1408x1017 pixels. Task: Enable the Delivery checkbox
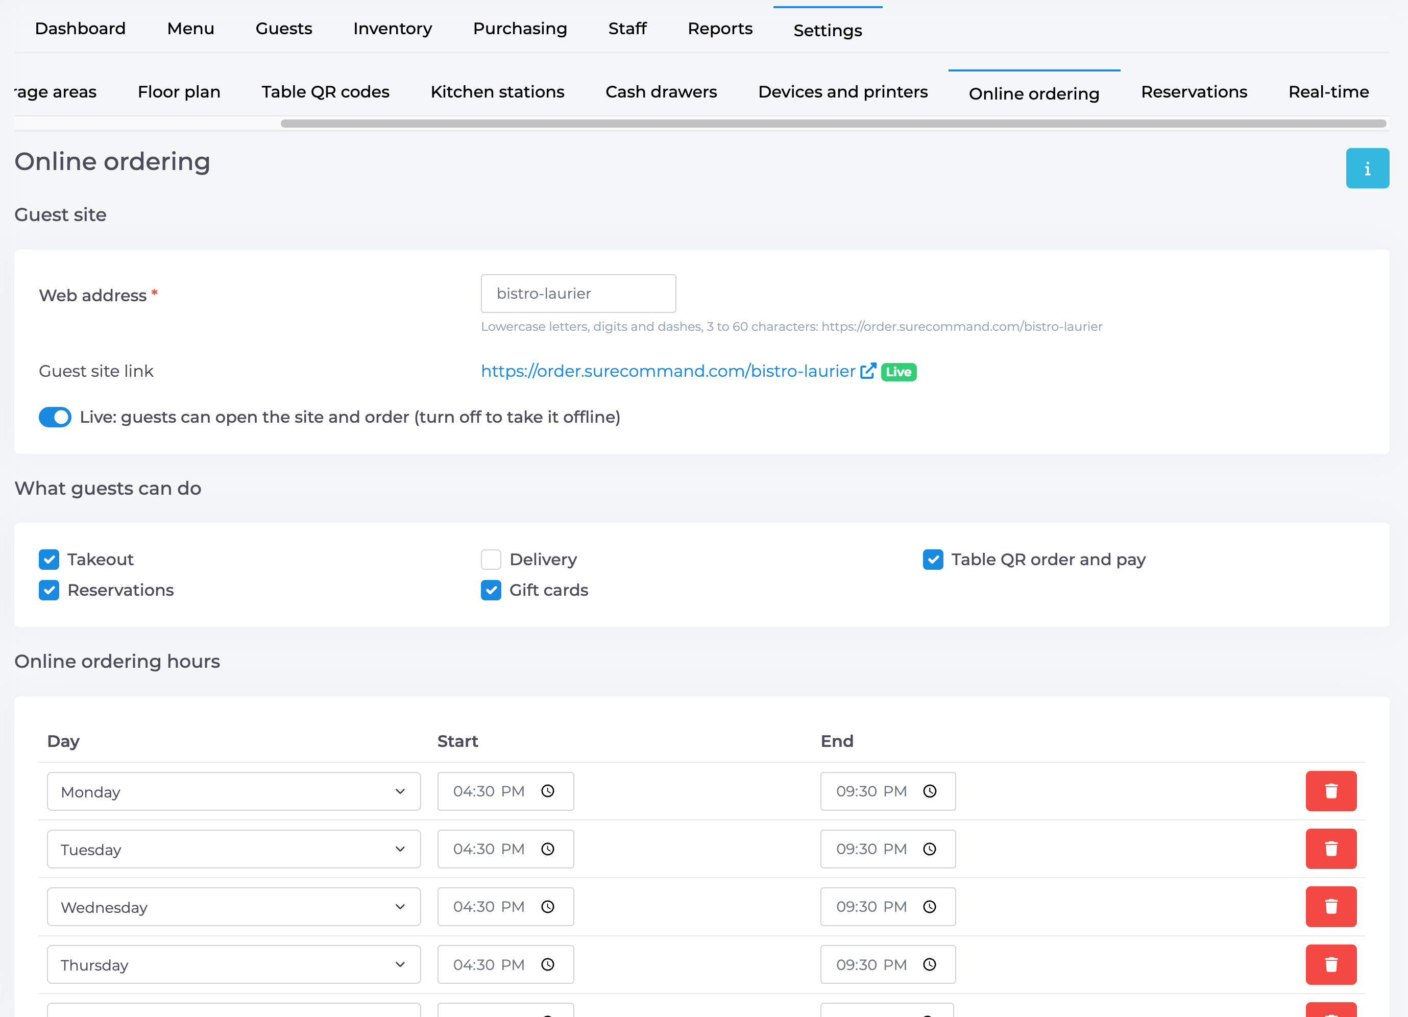pyautogui.click(x=491, y=560)
